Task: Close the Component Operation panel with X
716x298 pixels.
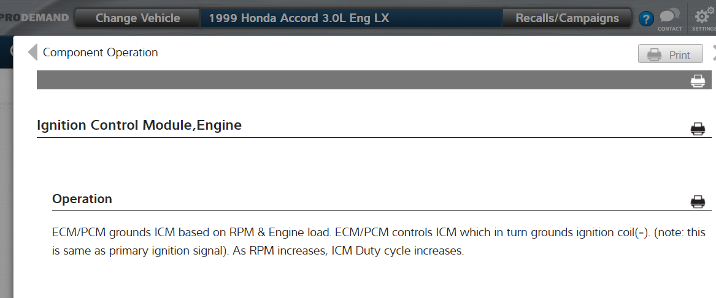Action: (x=714, y=53)
